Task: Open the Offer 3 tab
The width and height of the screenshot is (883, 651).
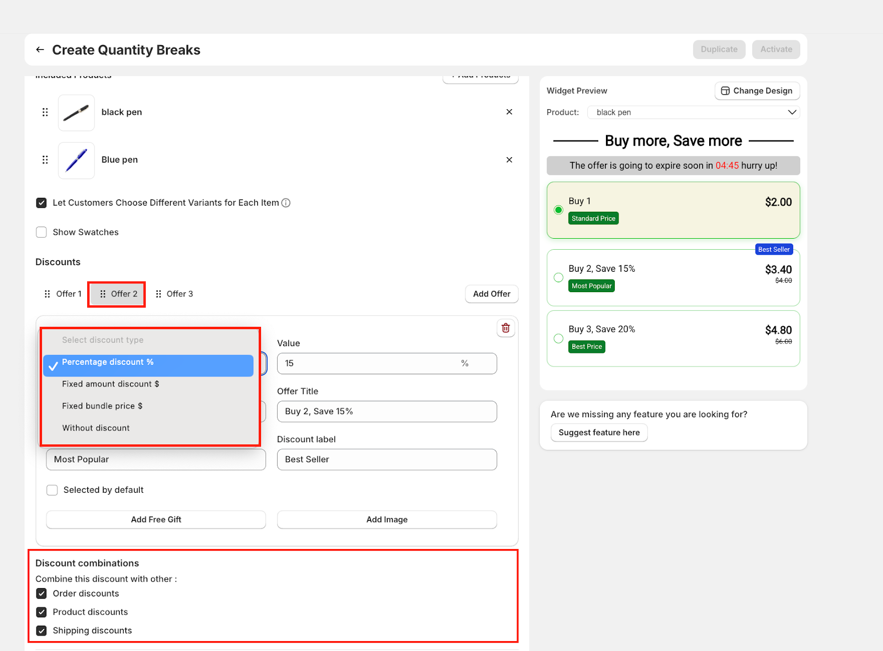Action: tap(174, 294)
